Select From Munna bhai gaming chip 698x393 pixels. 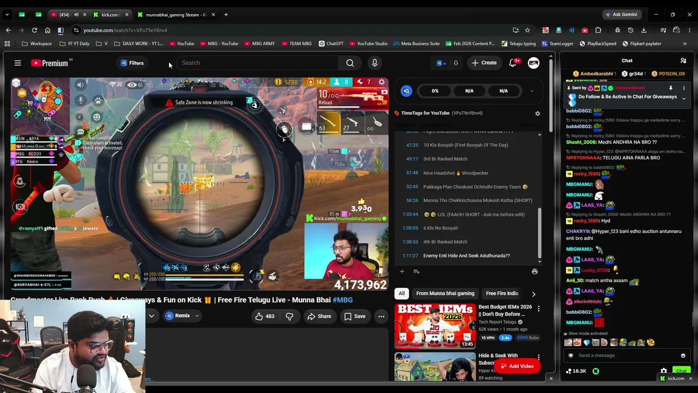[x=445, y=294]
